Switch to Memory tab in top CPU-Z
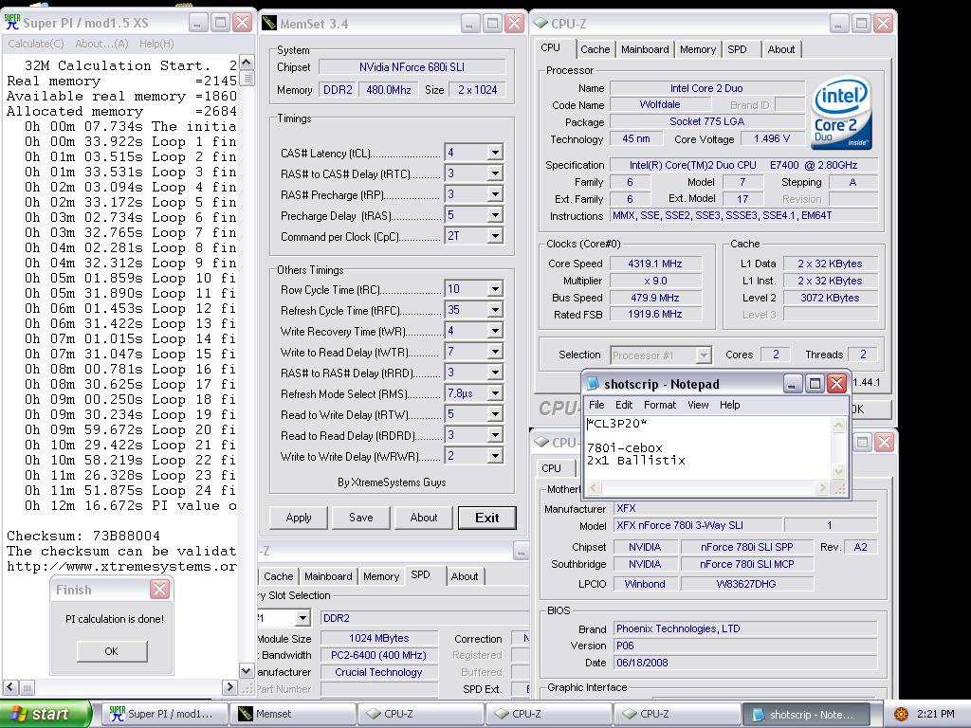The height and width of the screenshot is (728, 971). 697,49
